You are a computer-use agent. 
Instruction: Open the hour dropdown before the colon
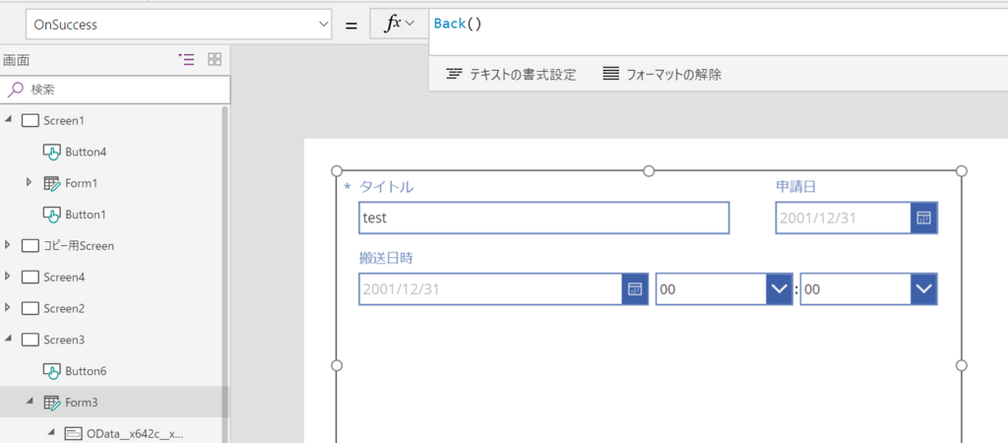[x=780, y=289]
